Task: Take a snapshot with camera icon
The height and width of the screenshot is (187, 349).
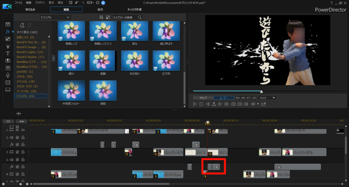Action: [x=233, y=104]
